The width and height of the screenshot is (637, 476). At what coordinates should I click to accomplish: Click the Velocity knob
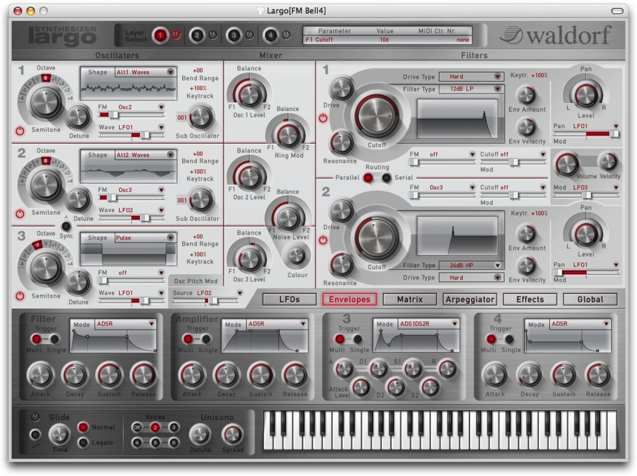[x=608, y=161]
